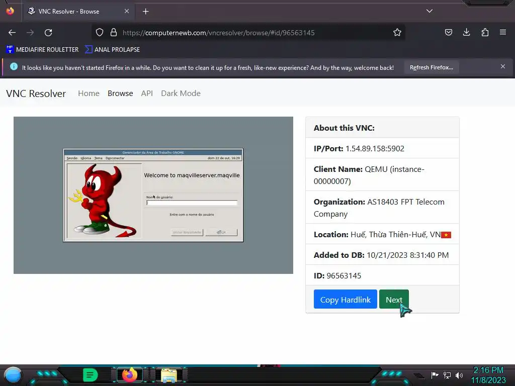Click the Firefox taskbar icon
Viewport: 515px width, 386px height.
pyautogui.click(x=130, y=375)
